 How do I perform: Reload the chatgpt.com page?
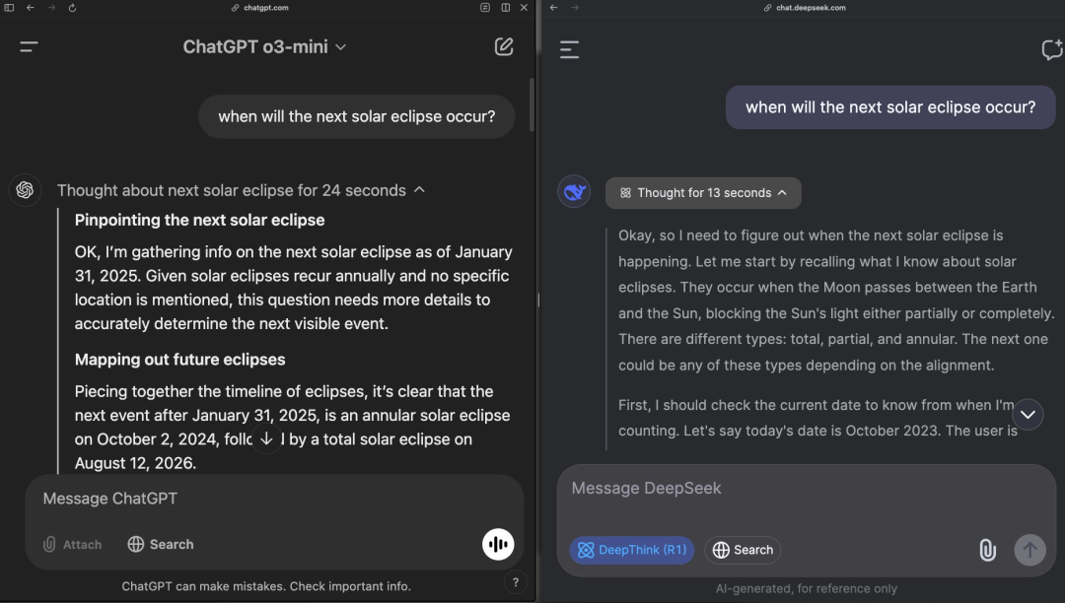tap(72, 8)
